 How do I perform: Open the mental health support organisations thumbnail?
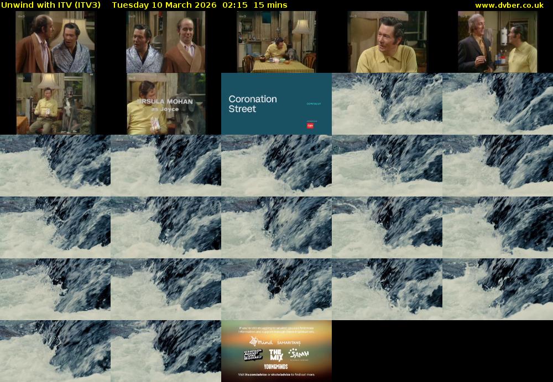pos(276,351)
